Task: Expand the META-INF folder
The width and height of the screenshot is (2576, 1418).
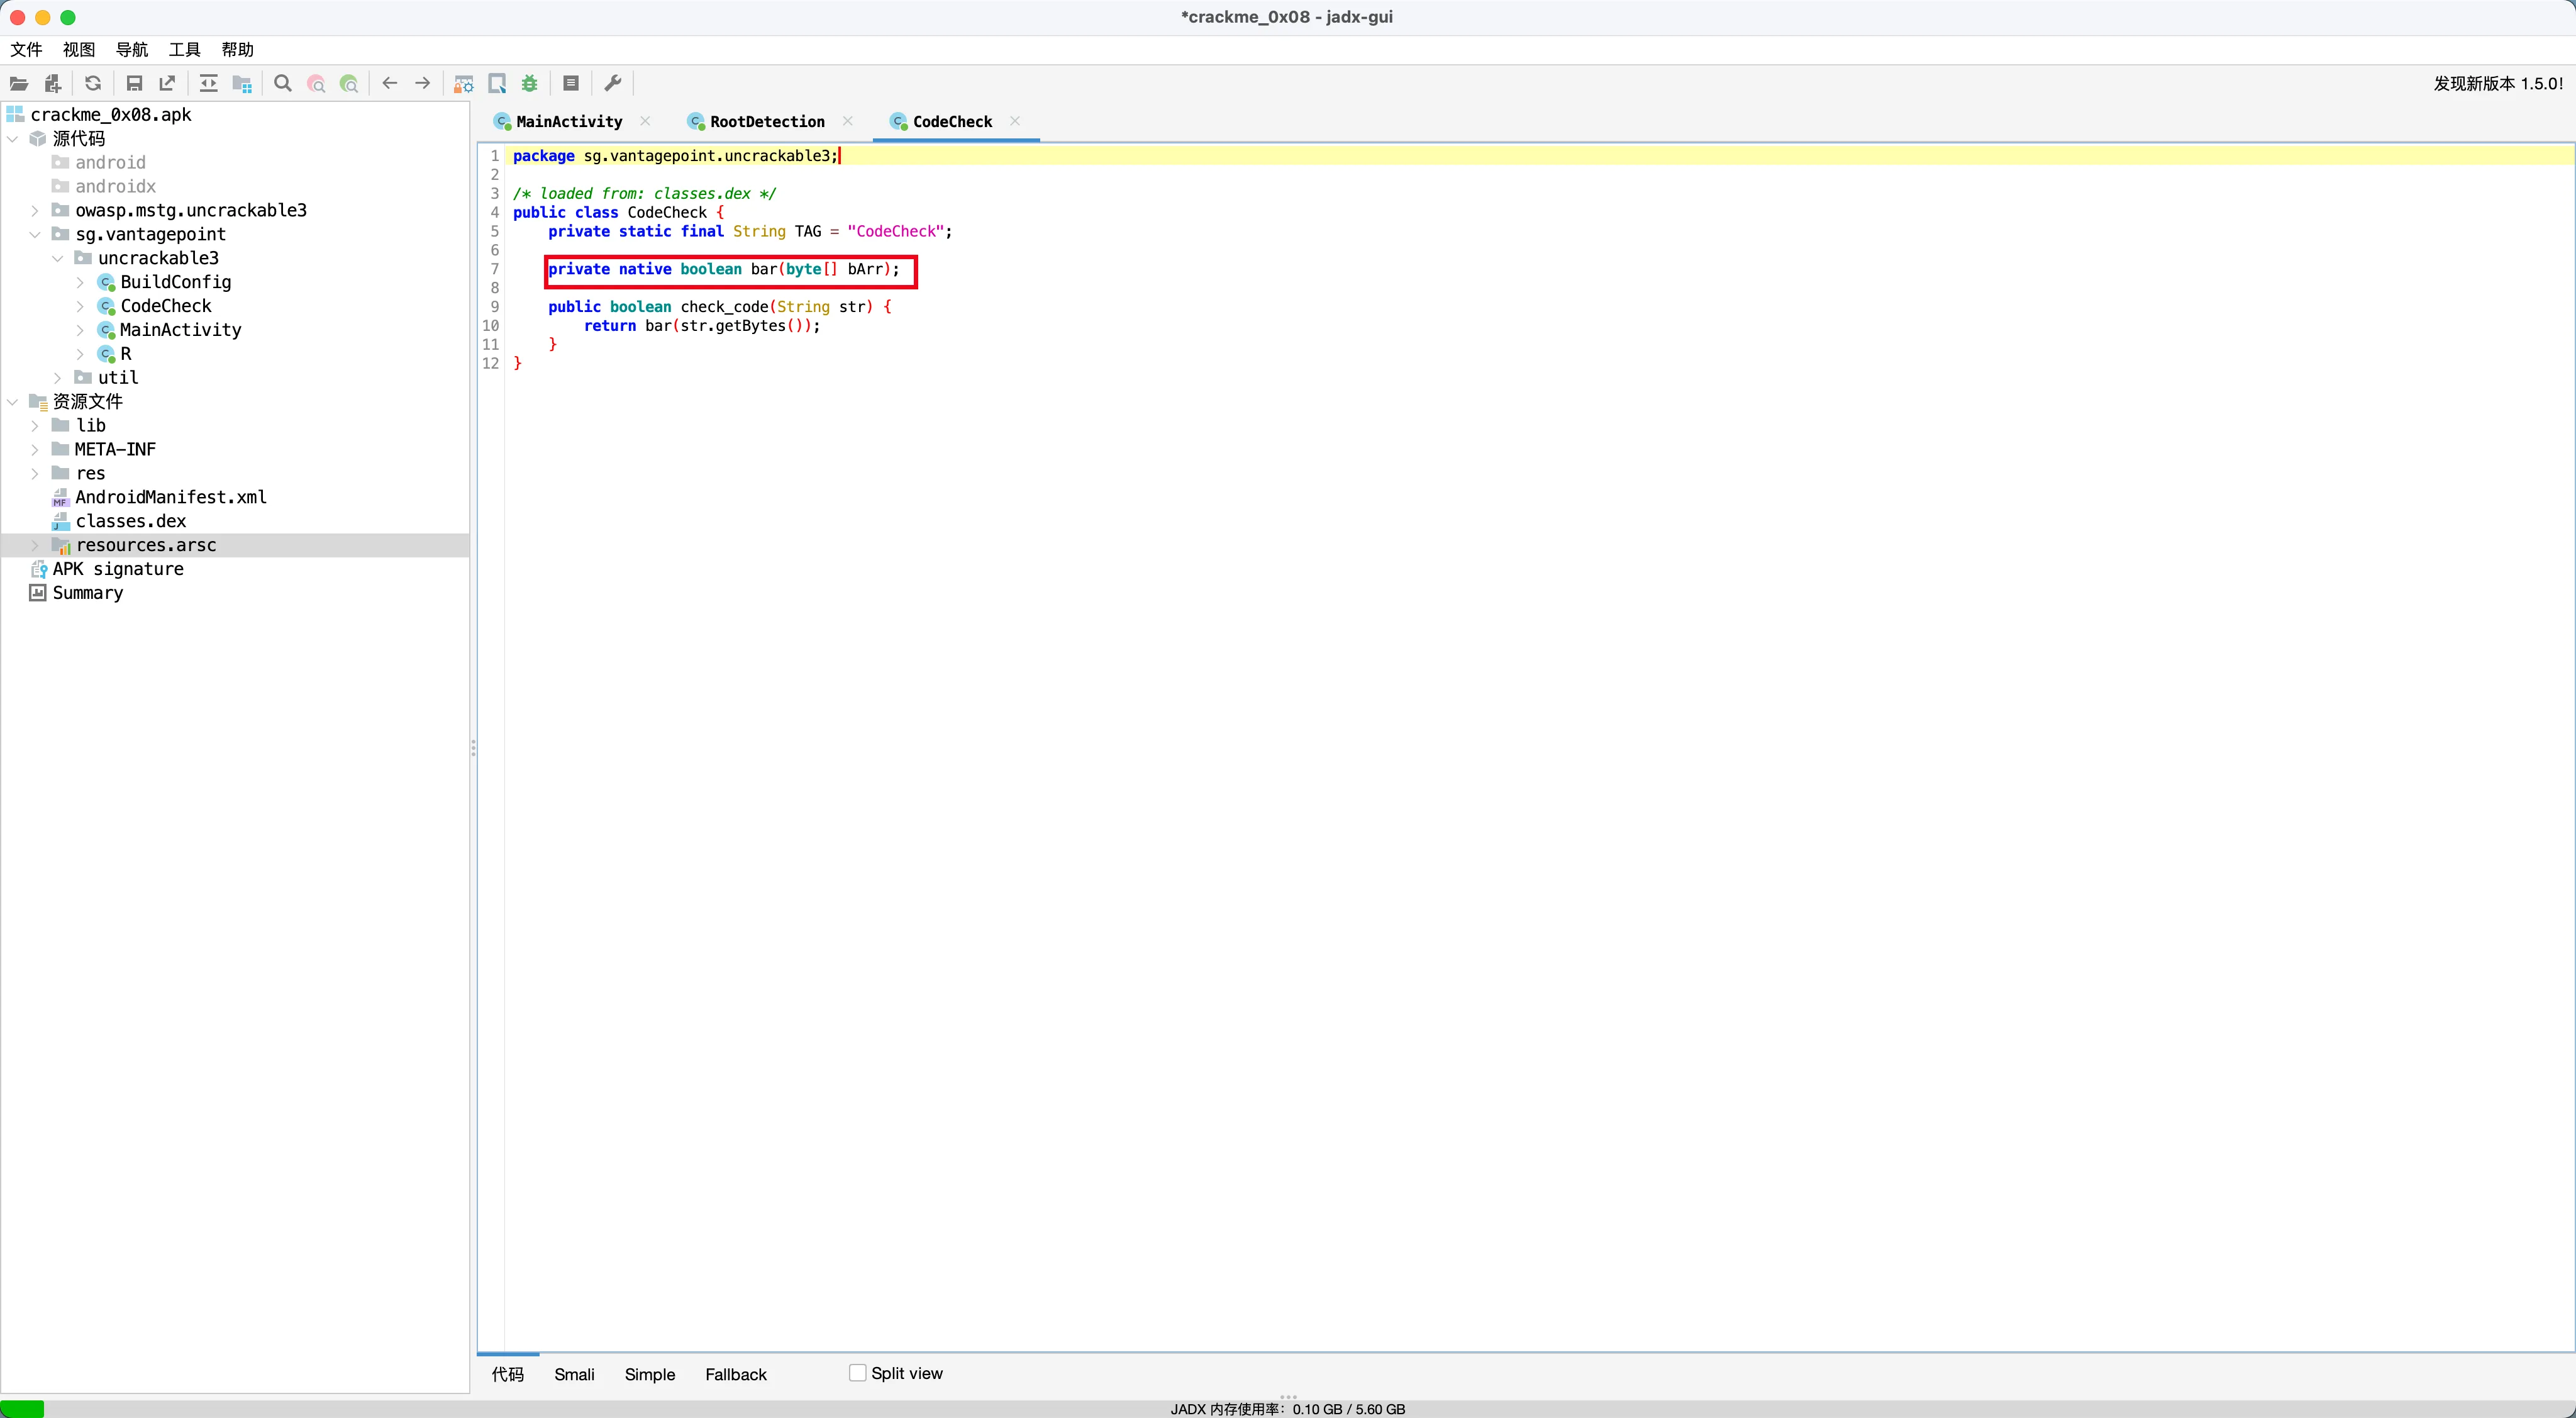Action: (x=36, y=449)
